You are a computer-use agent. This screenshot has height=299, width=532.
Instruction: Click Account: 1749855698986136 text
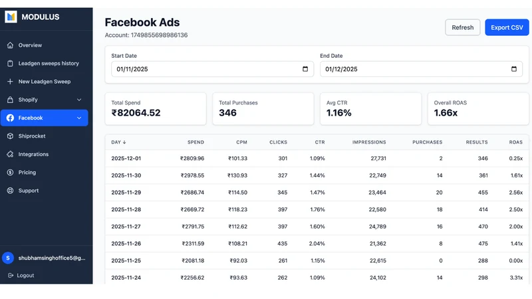pyautogui.click(x=146, y=35)
